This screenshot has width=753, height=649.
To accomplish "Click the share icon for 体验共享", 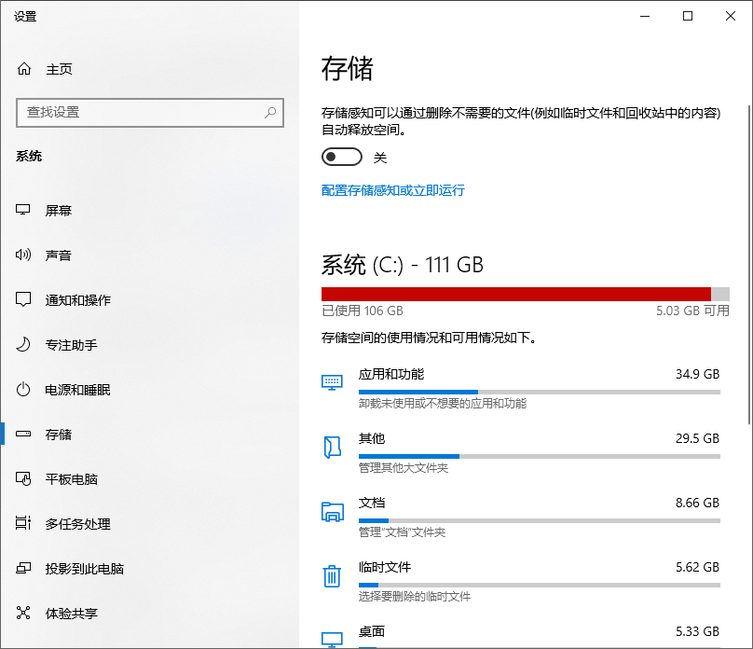I will pos(23,613).
